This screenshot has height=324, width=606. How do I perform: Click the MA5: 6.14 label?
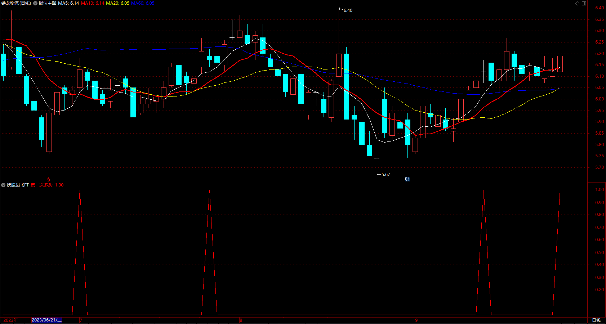(68, 3)
